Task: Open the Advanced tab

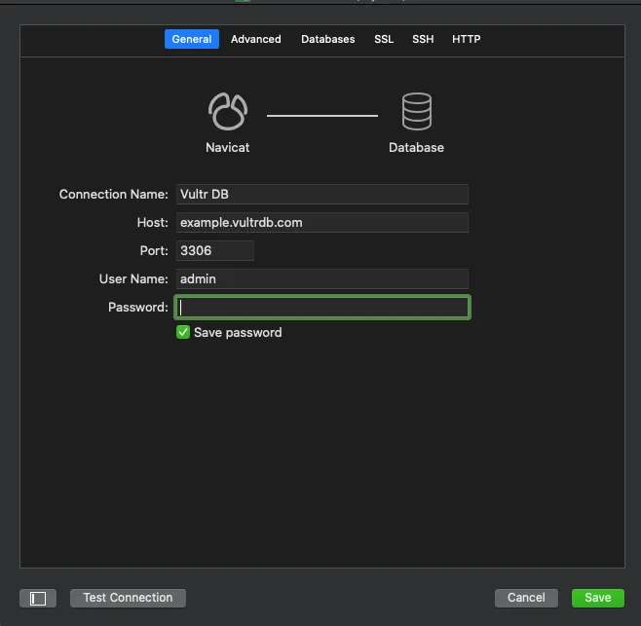Action: tap(256, 39)
